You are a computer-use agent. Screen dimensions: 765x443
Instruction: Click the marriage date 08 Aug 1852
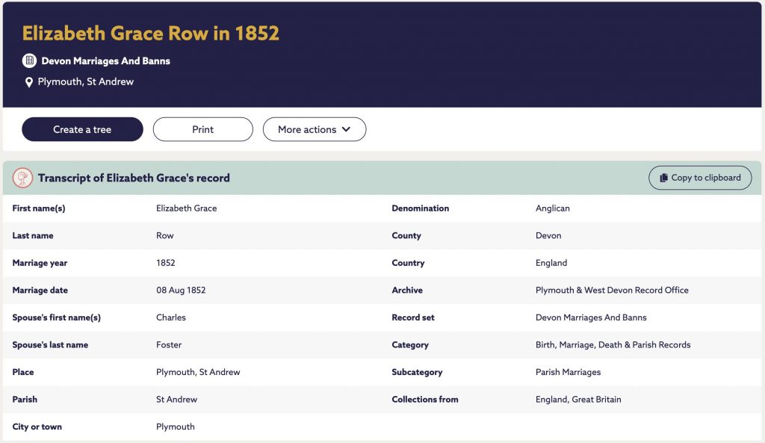[181, 290]
